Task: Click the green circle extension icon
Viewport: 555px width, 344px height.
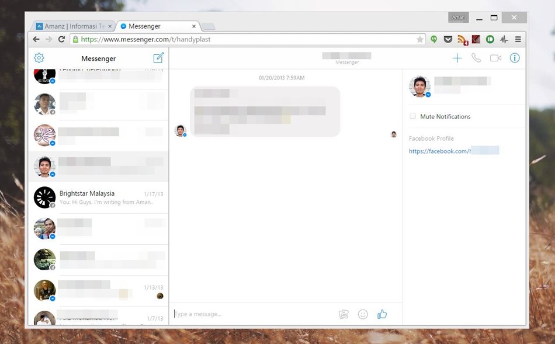Action: (490, 39)
